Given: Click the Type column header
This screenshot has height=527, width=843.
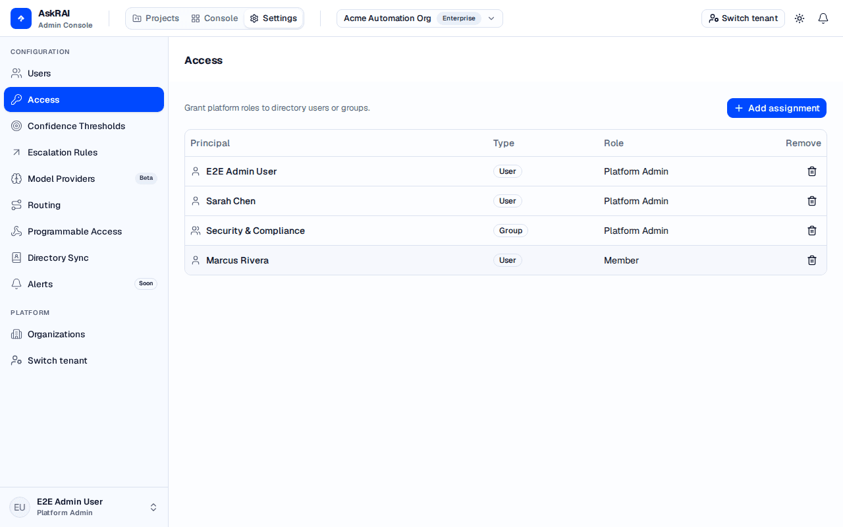Looking at the screenshot, I should (504, 143).
